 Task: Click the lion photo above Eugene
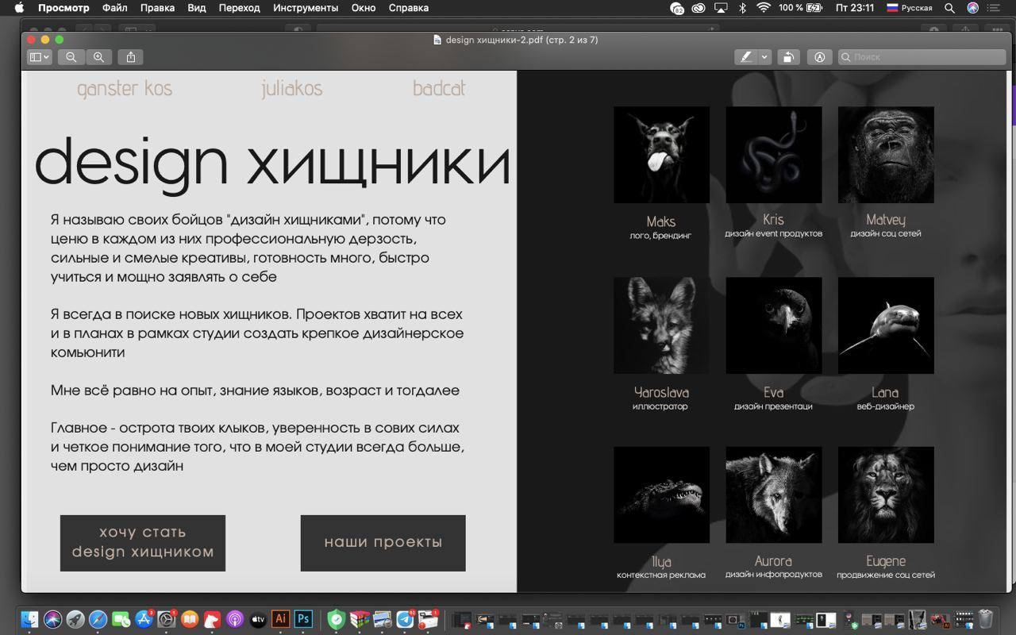click(886, 495)
